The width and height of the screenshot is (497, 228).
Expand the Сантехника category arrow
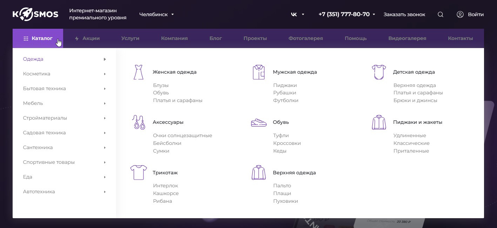coord(105,148)
